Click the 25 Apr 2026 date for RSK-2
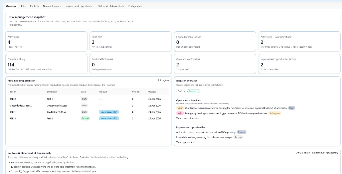The height and width of the screenshot is (174, 342). coord(154,99)
